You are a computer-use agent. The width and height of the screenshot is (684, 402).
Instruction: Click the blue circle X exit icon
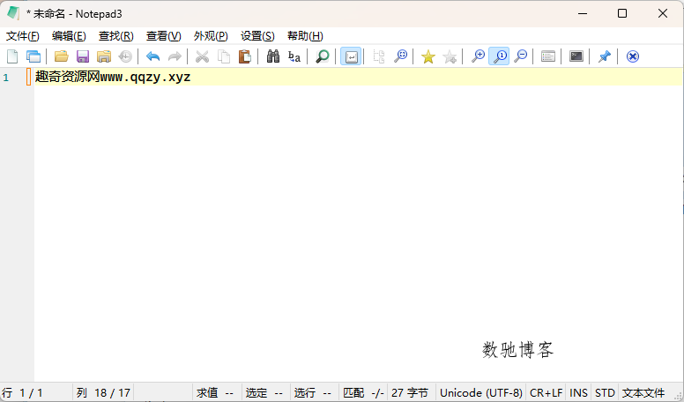point(633,56)
